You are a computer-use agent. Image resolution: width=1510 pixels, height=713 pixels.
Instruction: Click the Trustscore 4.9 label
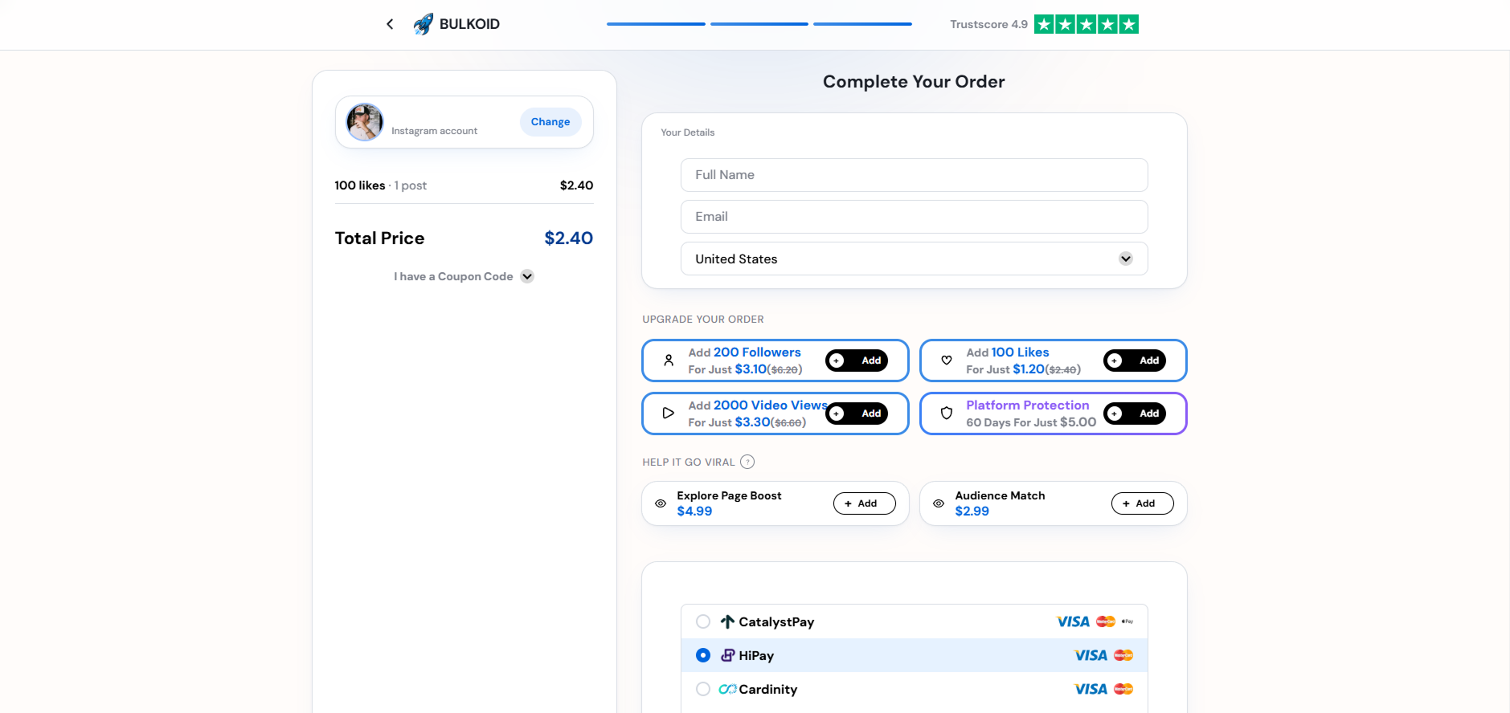coord(988,24)
